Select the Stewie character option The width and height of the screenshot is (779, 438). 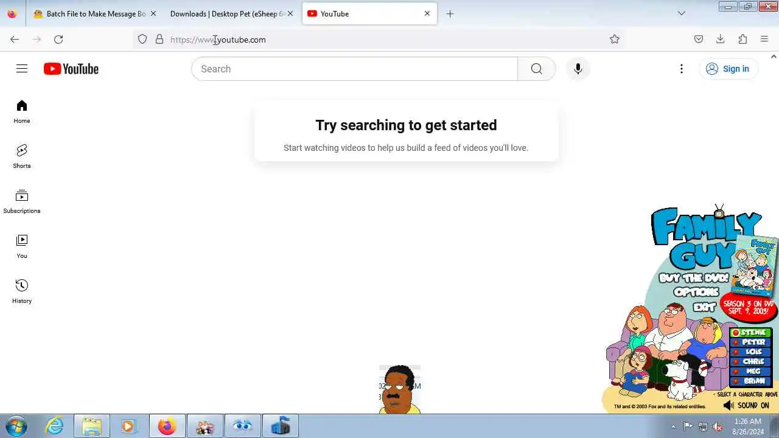752,333
